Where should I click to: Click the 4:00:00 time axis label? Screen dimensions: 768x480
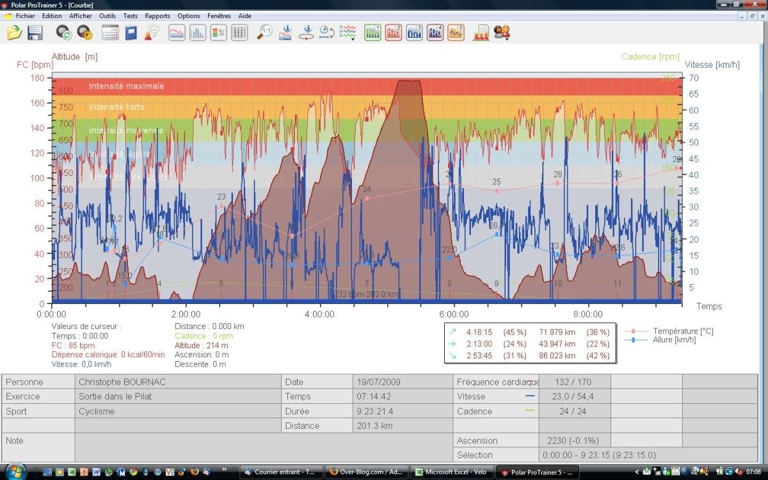click(x=319, y=314)
